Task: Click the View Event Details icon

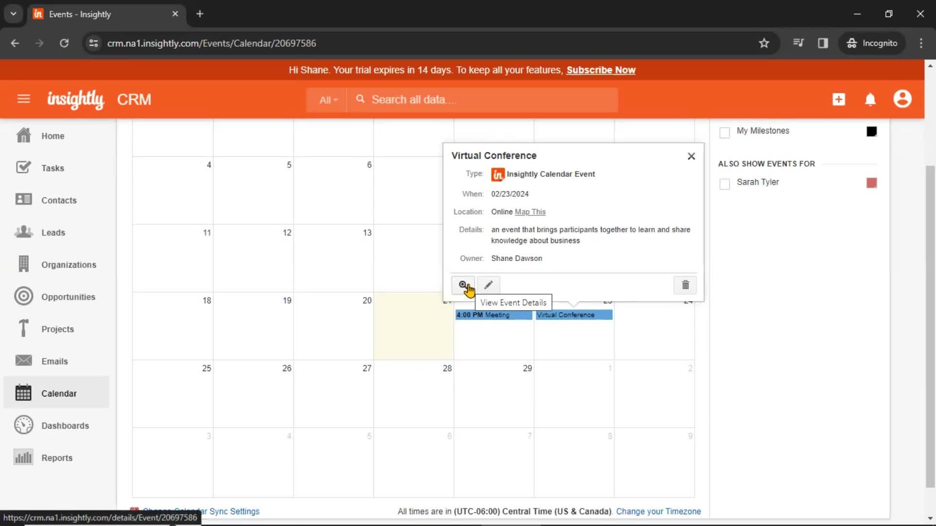Action: point(463,284)
